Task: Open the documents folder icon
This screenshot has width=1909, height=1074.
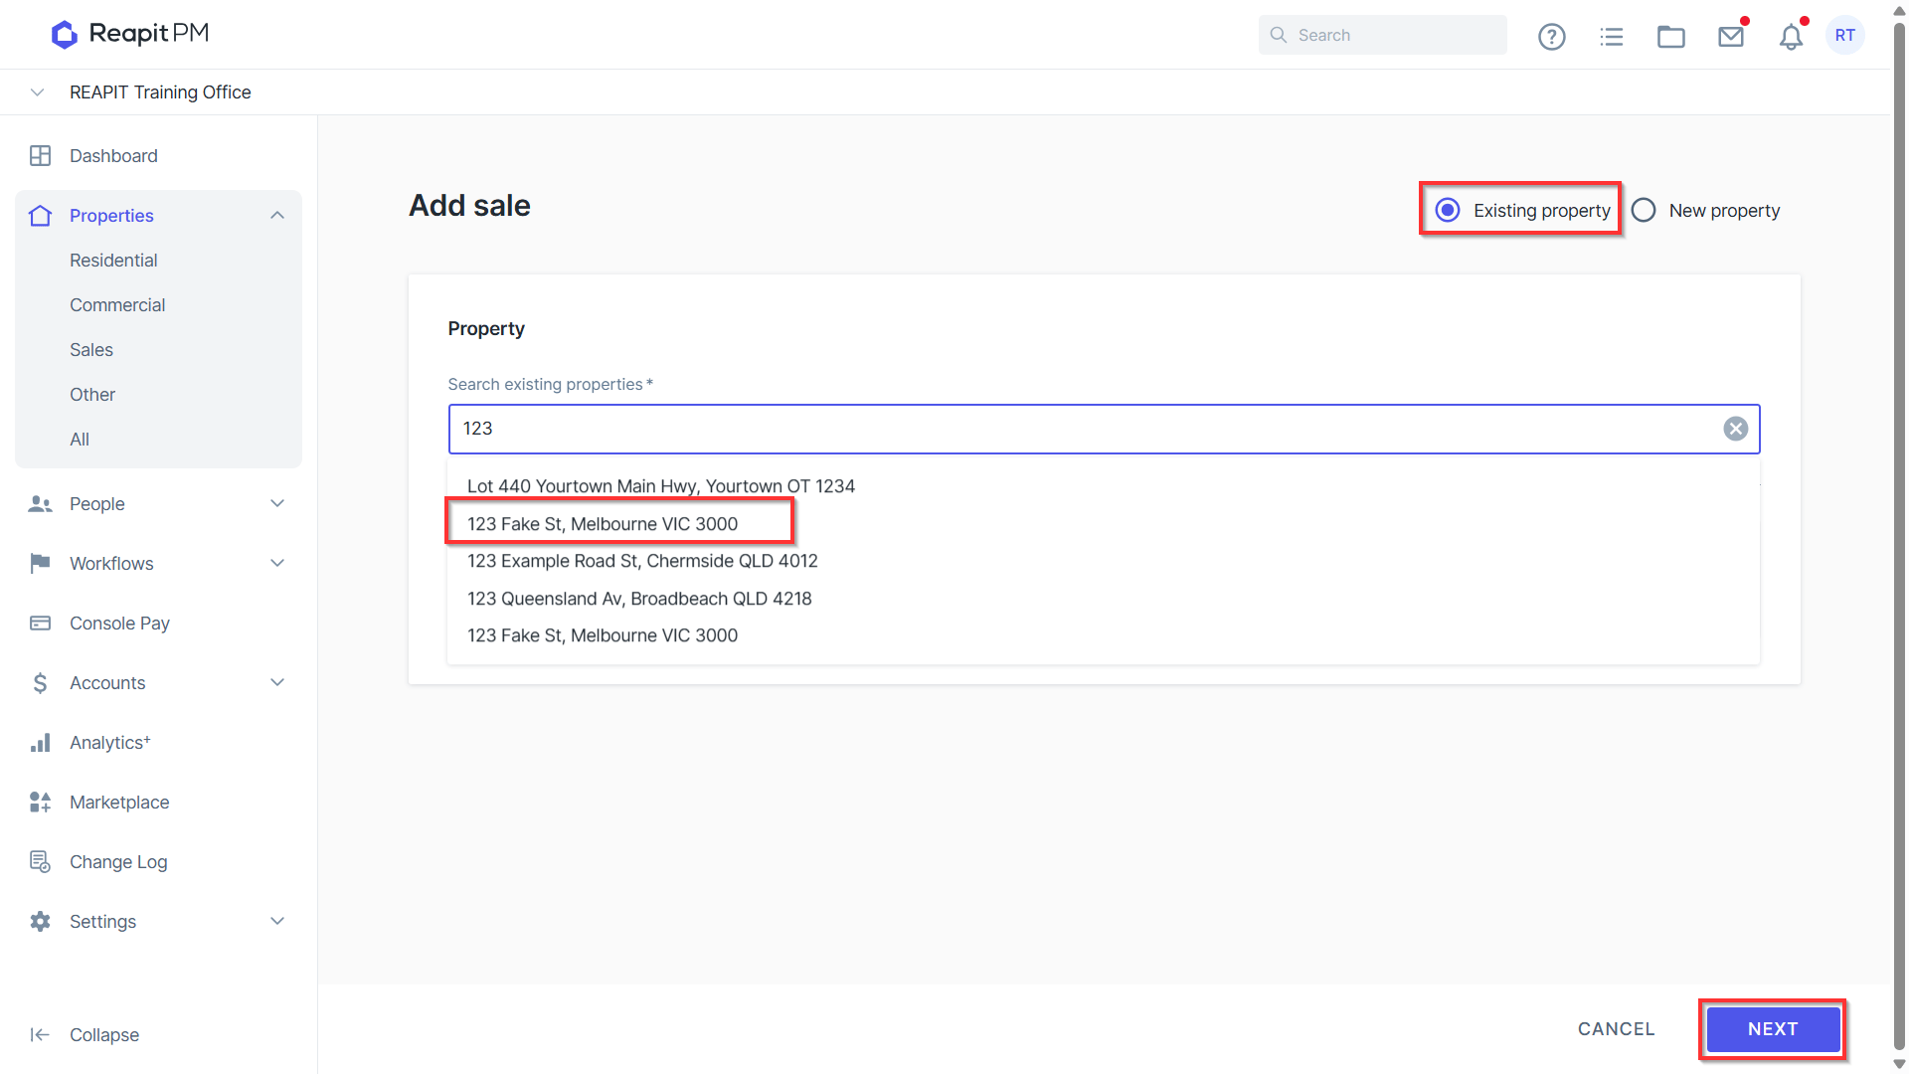Action: tap(1670, 37)
